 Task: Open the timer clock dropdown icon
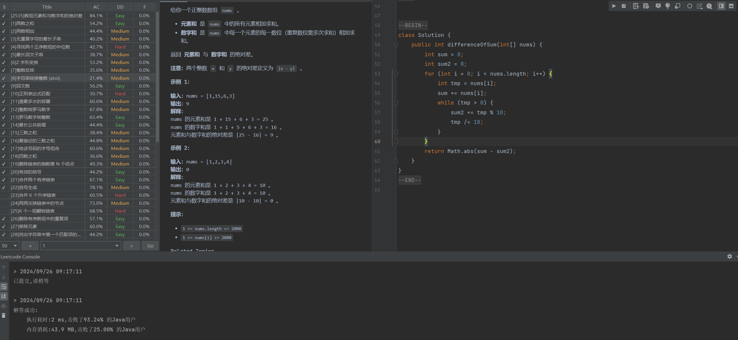[709, 6]
